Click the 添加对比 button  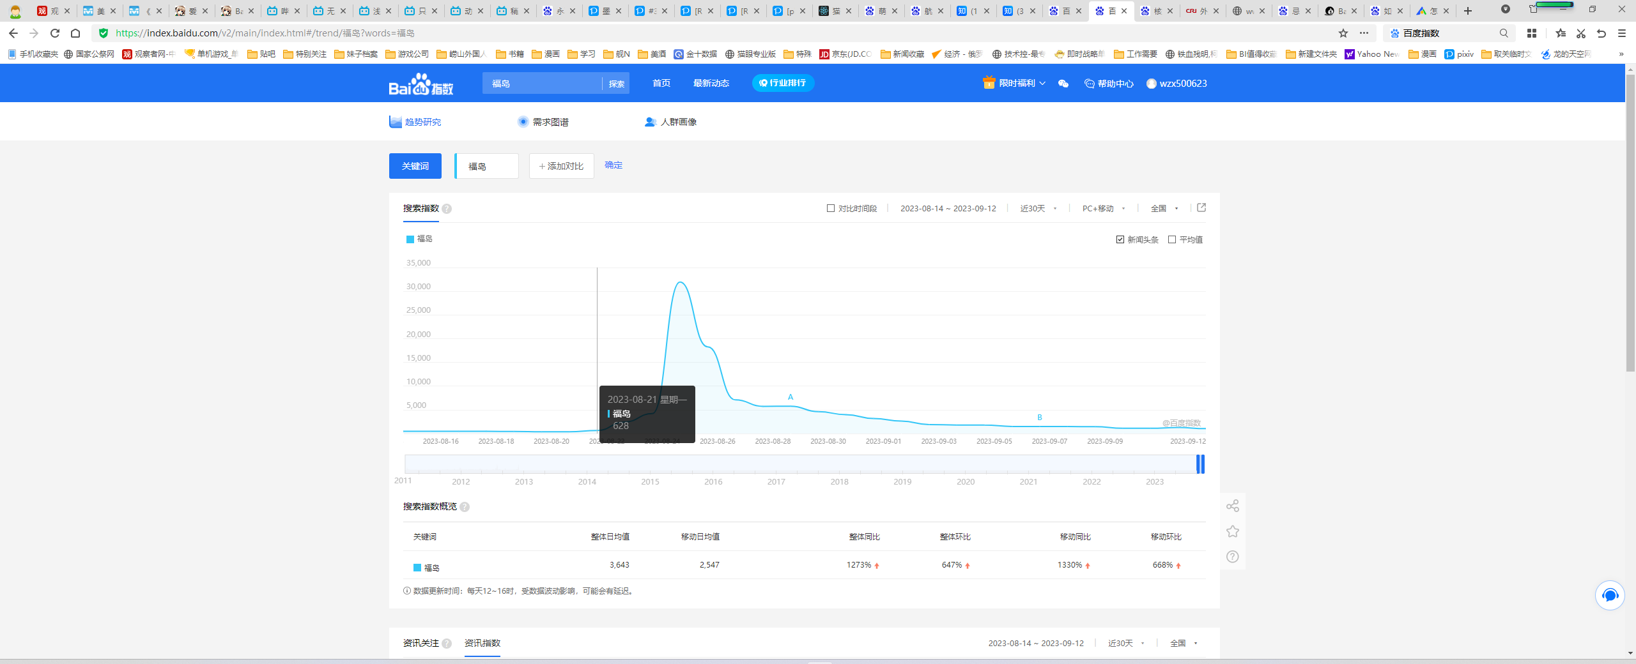click(561, 166)
